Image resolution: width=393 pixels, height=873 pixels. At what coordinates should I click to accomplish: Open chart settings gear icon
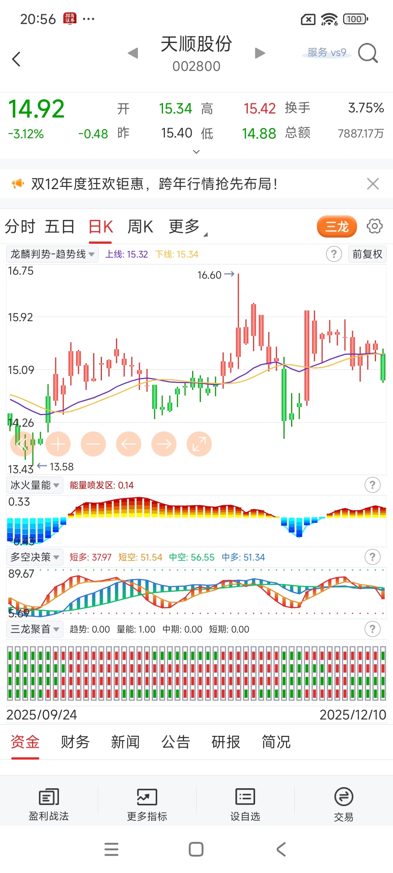pos(374,226)
